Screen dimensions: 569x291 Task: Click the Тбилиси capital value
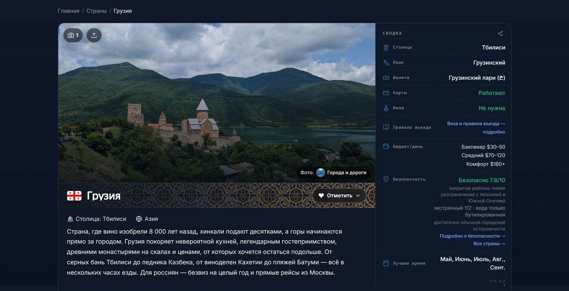tap(493, 48)
